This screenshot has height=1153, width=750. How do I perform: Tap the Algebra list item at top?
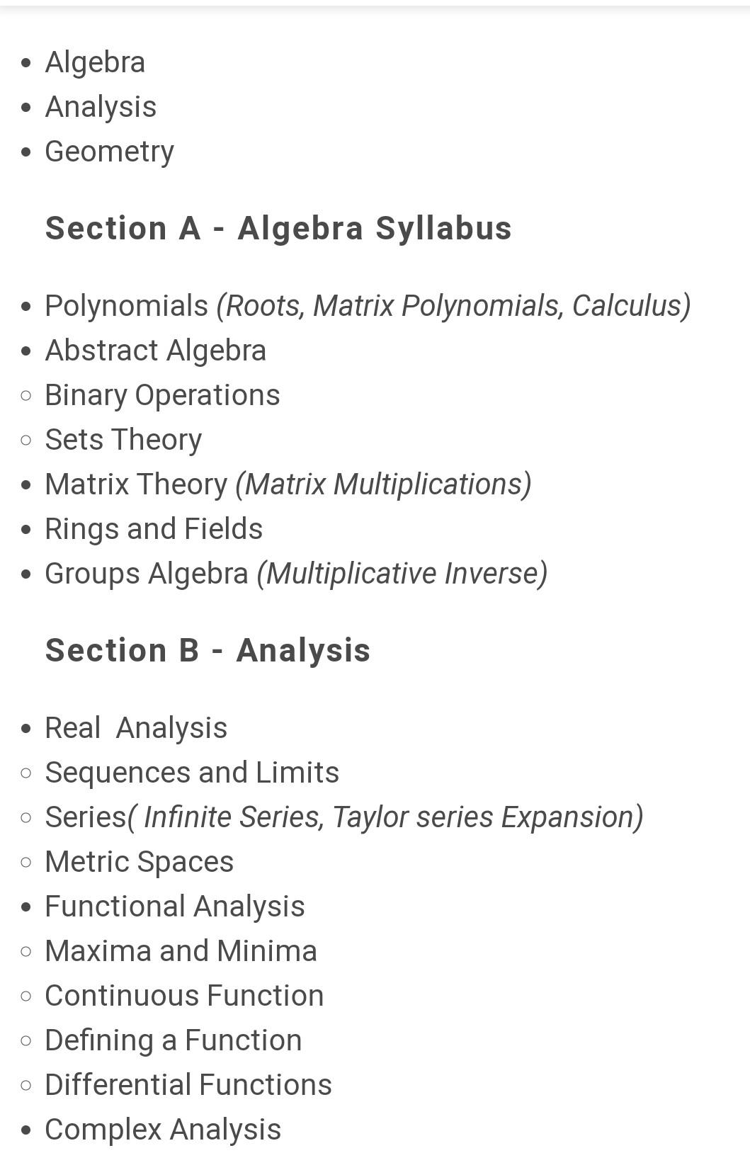pyautogui.click(x=95, y=62)
